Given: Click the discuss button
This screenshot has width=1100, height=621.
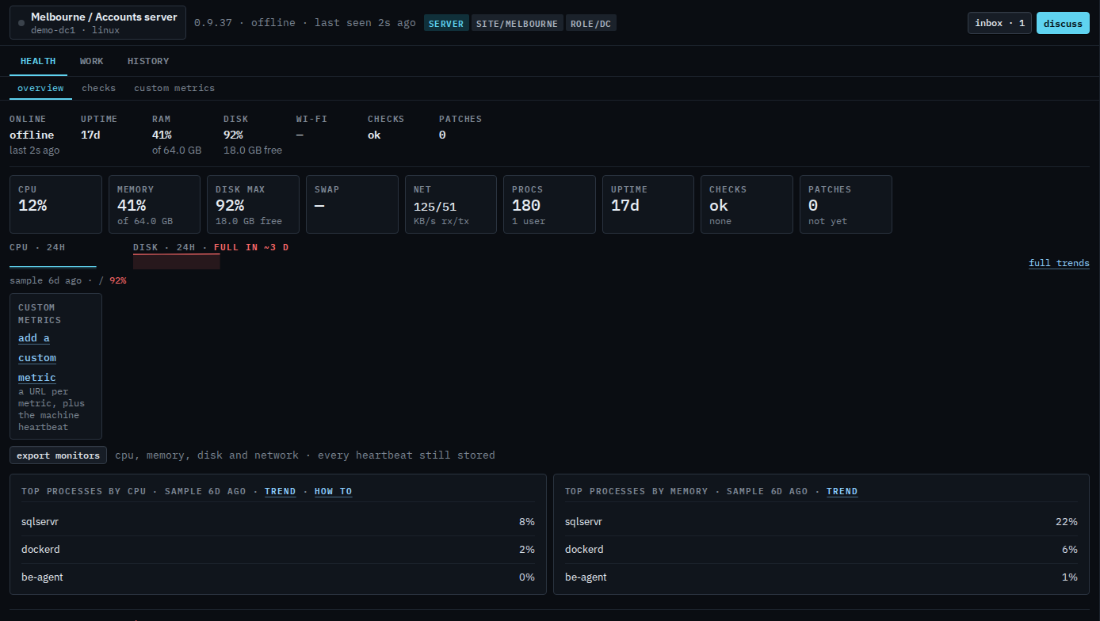Looking at the screenshot, I should [x=1063, y=23].
